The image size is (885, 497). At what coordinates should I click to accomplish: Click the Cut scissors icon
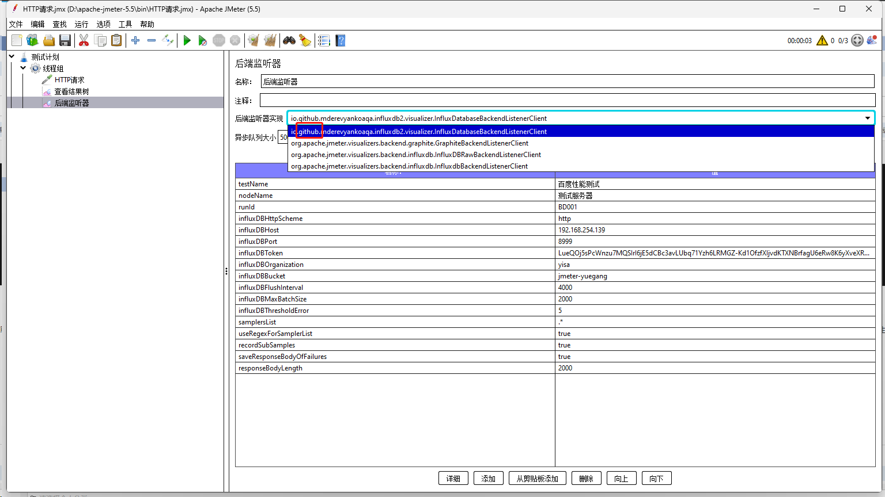pyautogui.click(x=84, y=40)
